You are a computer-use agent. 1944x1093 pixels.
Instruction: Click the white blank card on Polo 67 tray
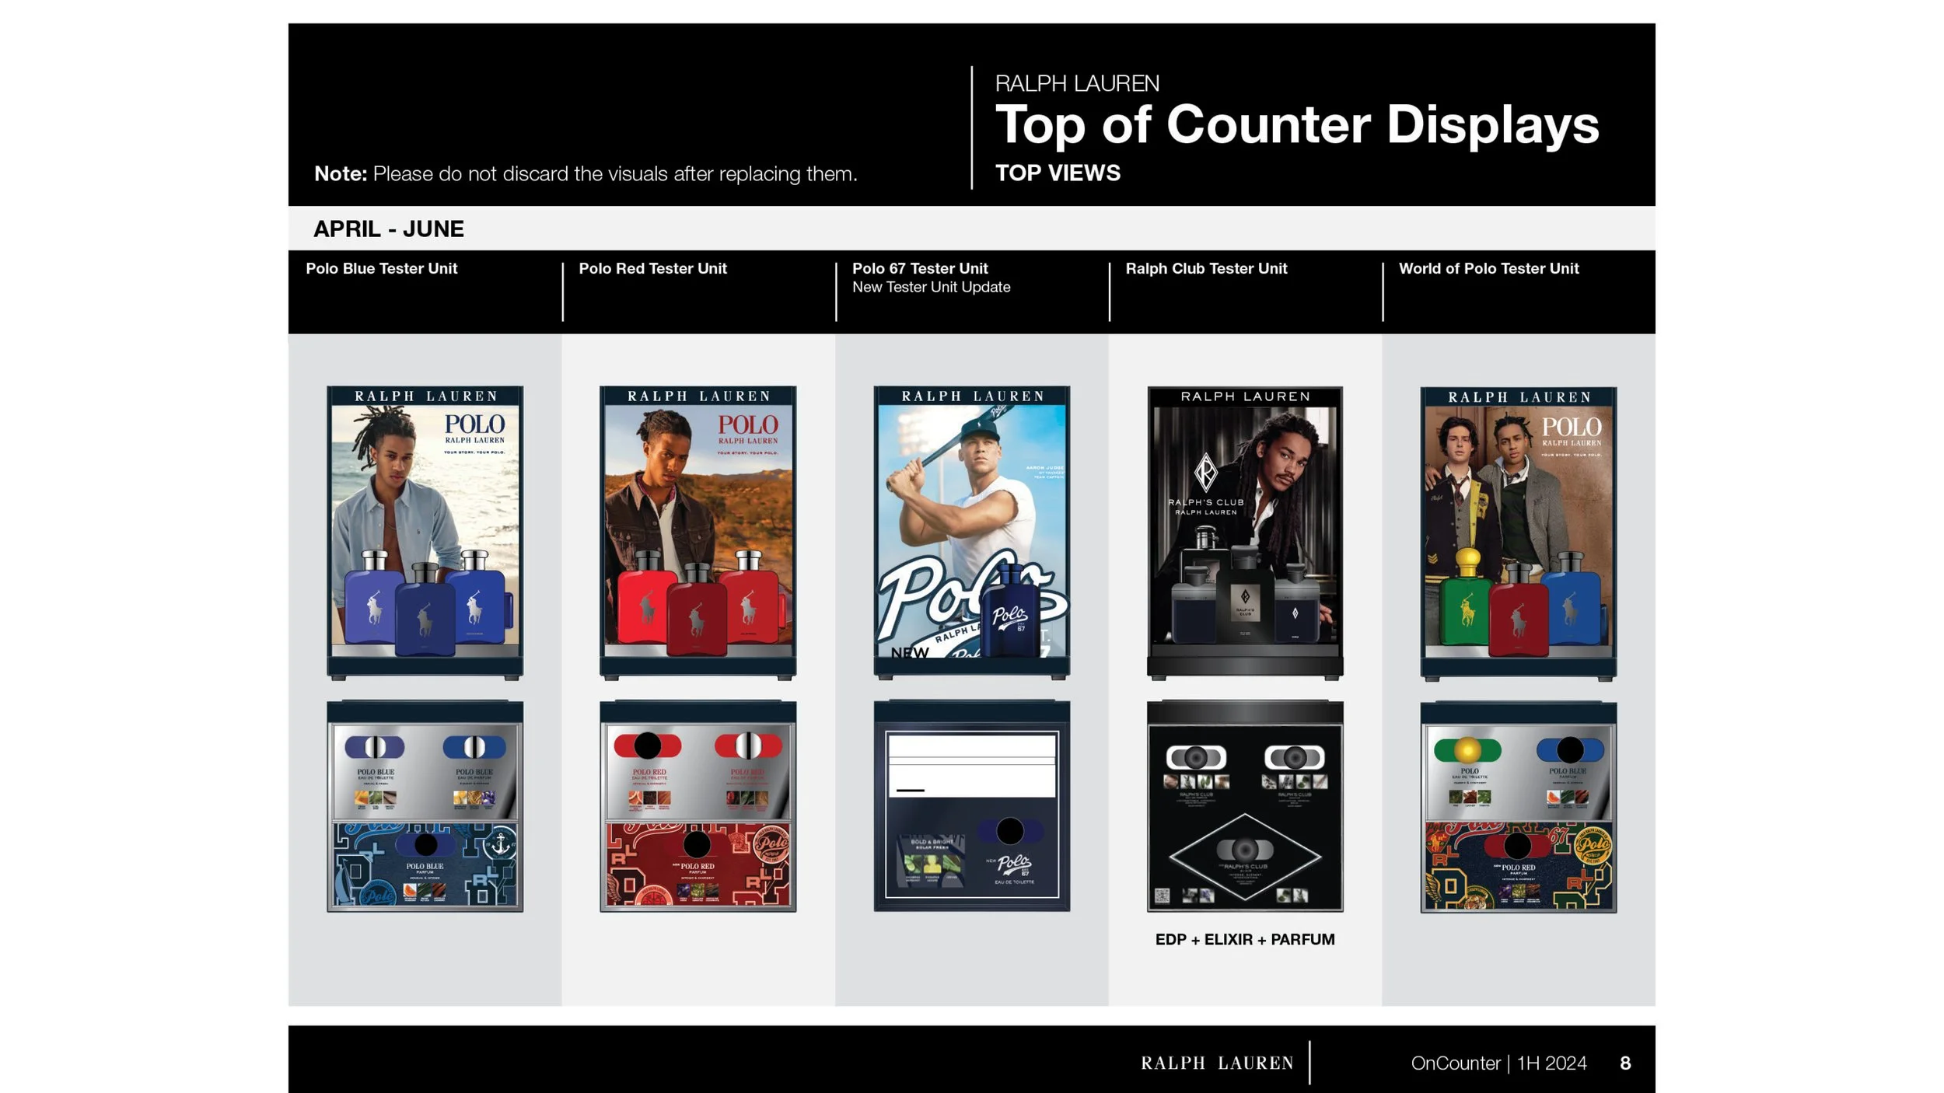[971, 766]
